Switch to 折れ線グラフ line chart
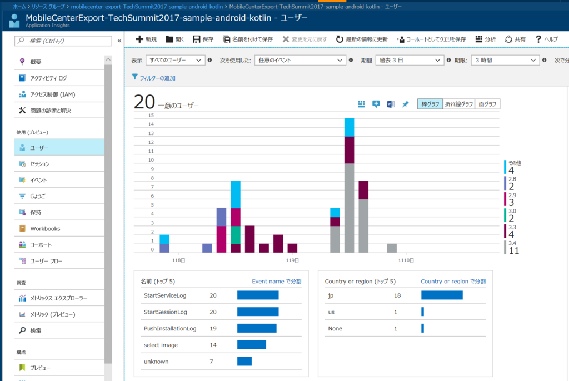The width and height of the screenshot is (569, 381). point(458,104)
